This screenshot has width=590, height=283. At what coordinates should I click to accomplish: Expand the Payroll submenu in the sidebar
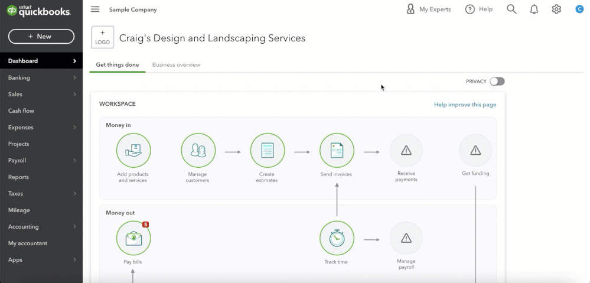click(x=41, y=160)
